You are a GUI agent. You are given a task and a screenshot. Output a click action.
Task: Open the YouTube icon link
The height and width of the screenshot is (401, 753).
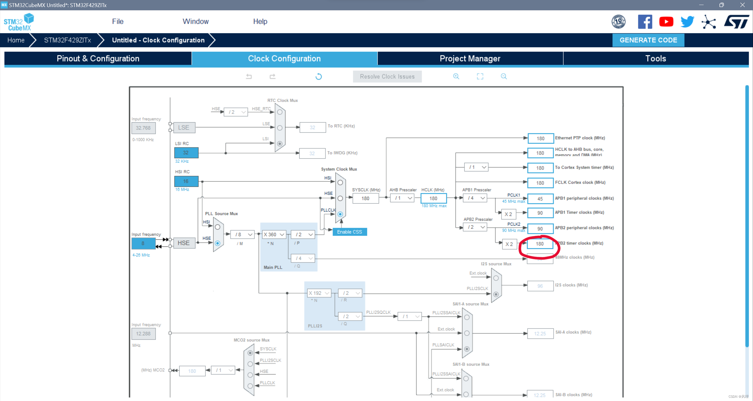click(x=666, y=22)
